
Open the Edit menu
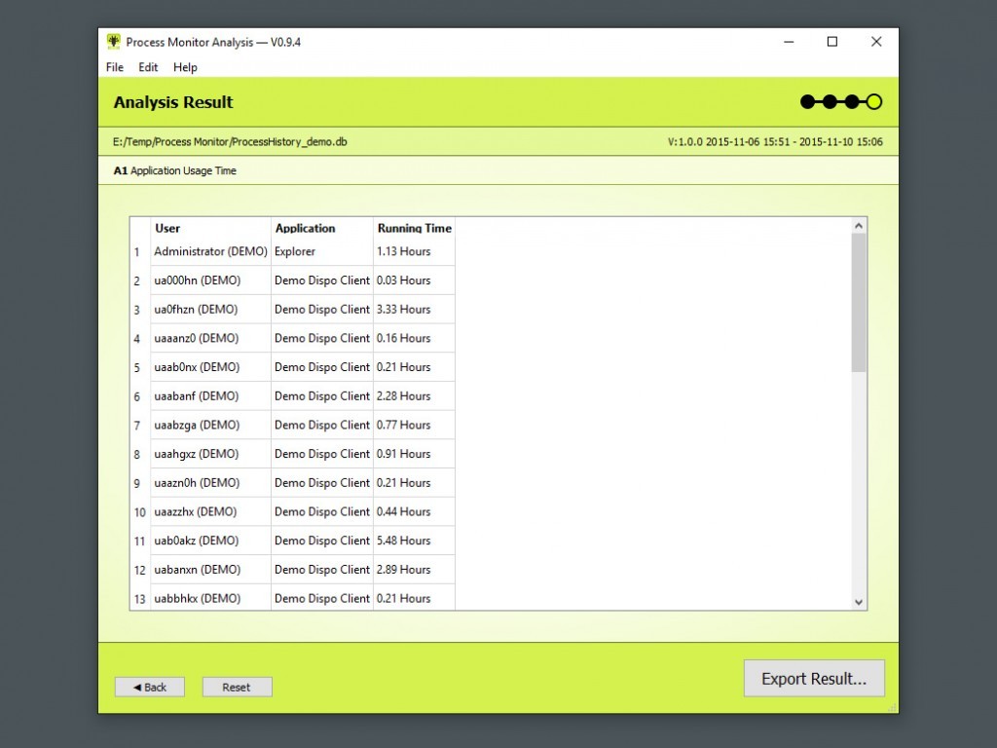pyautogui.click(x=148, y=67)
